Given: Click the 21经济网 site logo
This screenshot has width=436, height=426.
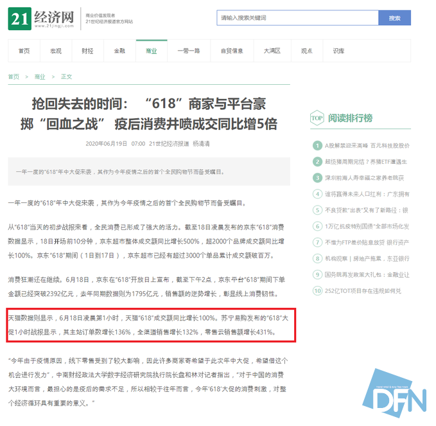Looking at the screenshot, I should click(41, 19).
